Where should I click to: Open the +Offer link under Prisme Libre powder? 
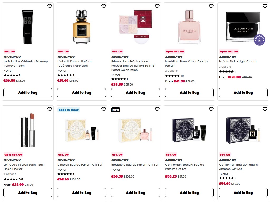pyautogui.click(x=116, y=75)
